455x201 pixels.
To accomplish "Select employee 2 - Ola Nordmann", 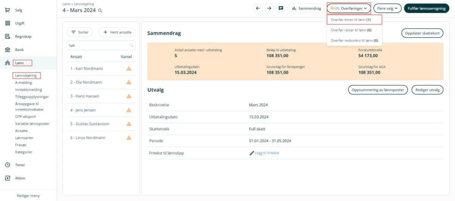I will (86, 82).
